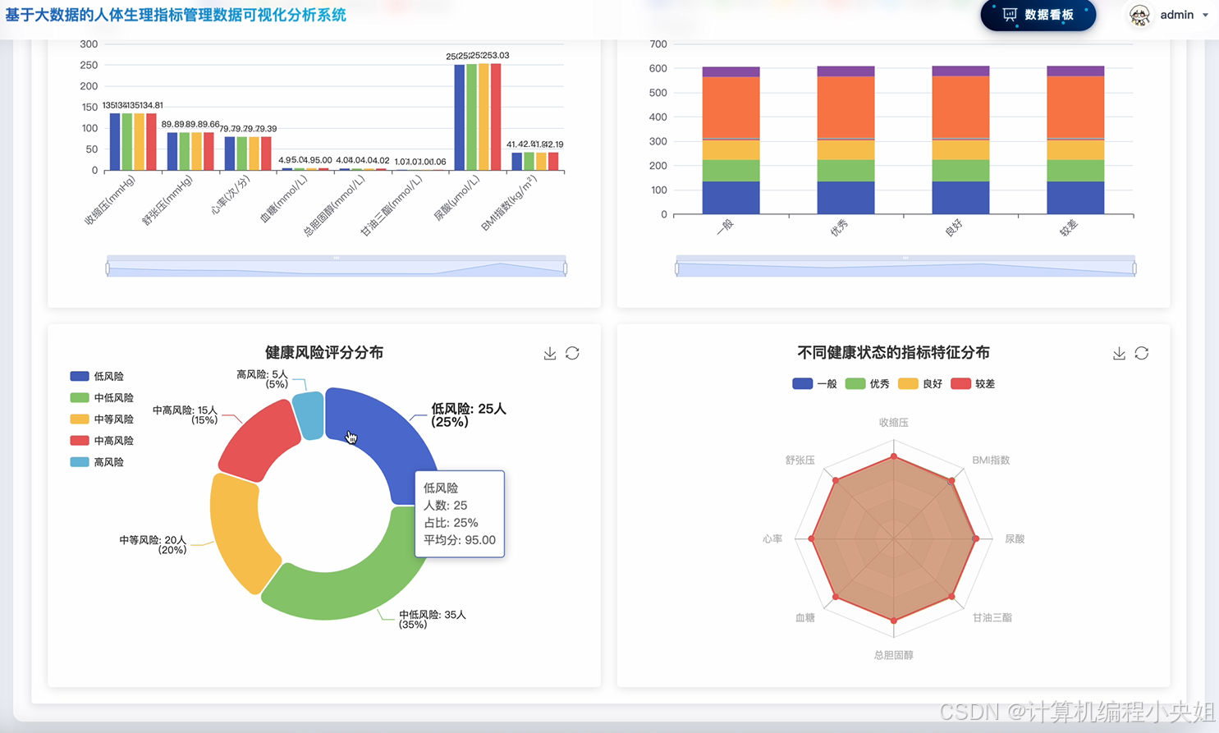Toggle the 较差 radar legend item
The width and height of the screenshot is (1219, 733).
pos(973,383)
